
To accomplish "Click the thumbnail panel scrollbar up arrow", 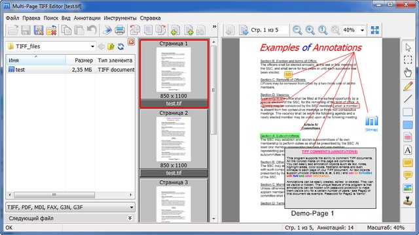I will (213, 42).
